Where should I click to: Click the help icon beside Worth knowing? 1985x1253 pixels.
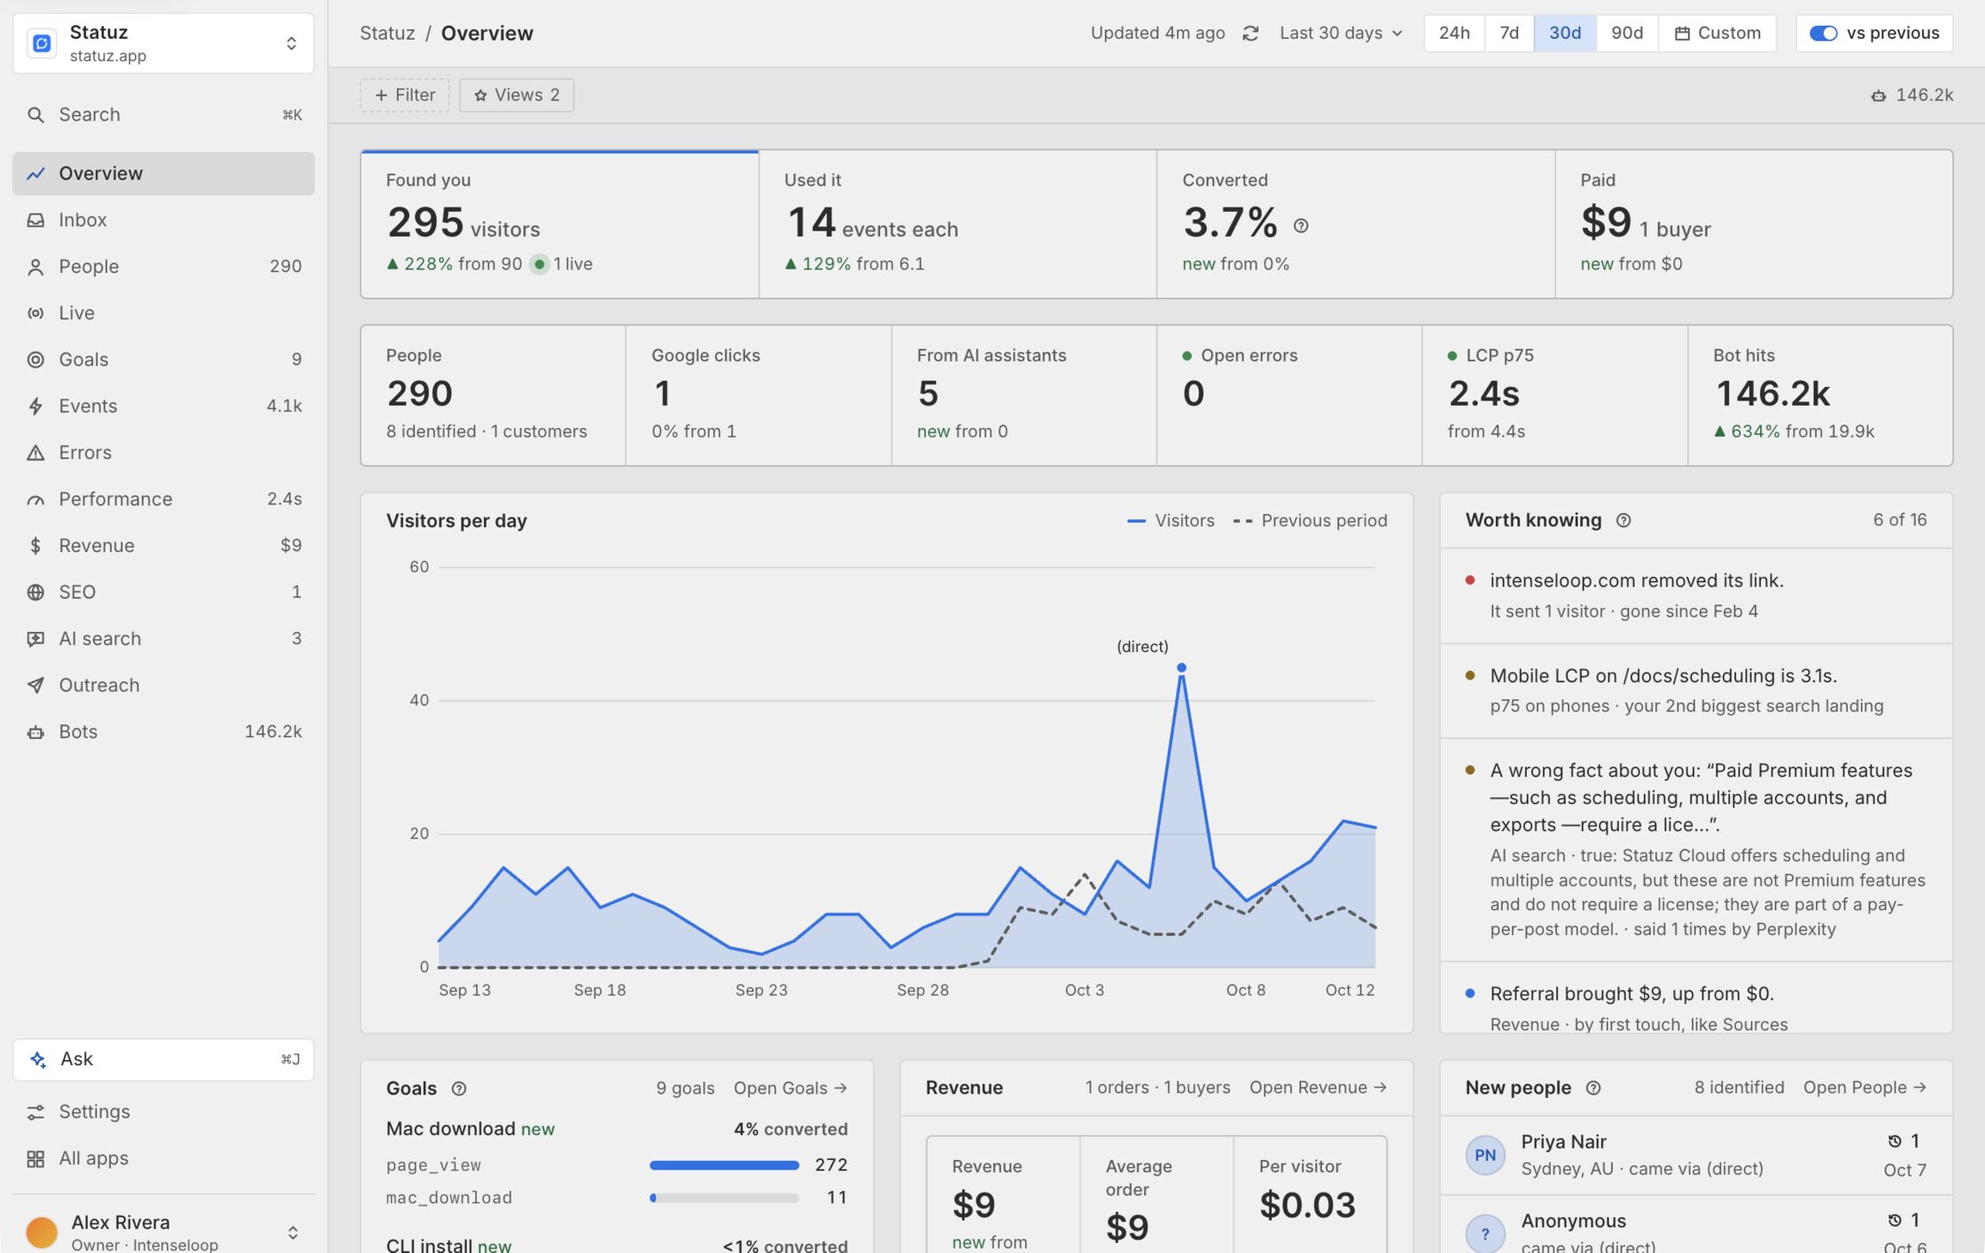click(1623, 521)
